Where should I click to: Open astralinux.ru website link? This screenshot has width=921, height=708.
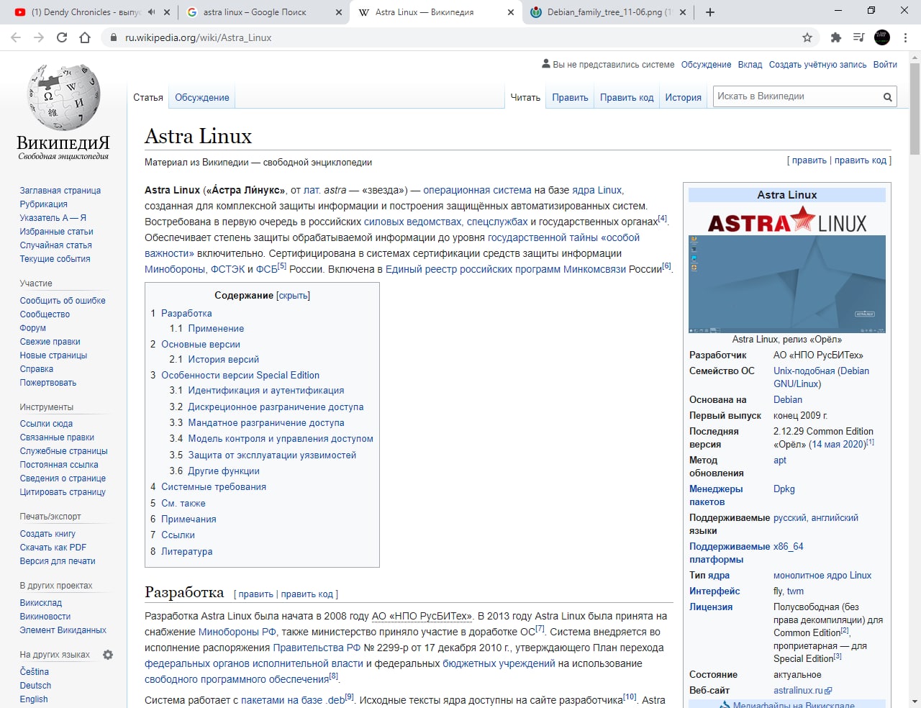802,690
